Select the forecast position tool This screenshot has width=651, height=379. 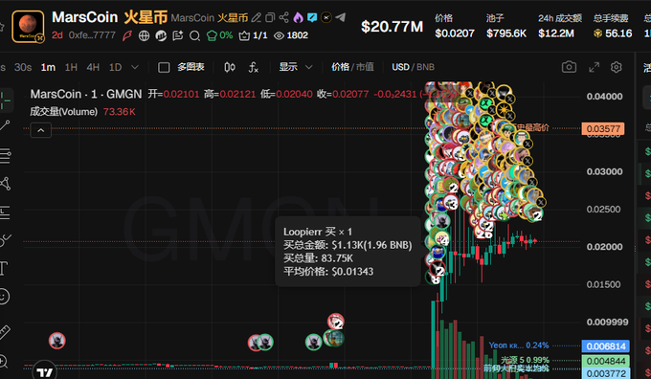pyautogui.click(x=5, y=212)
